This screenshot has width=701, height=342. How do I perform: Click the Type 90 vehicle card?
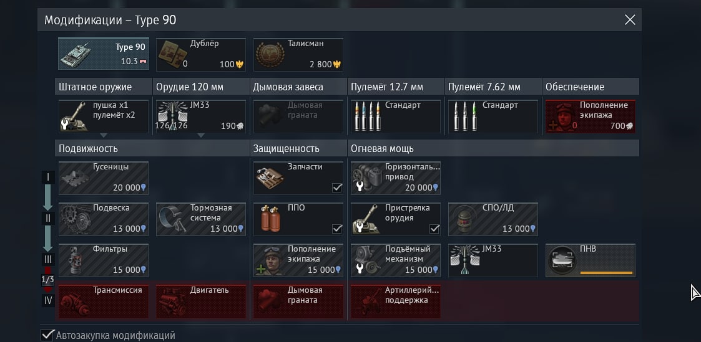pyautogui.click(x=103, y=54)
